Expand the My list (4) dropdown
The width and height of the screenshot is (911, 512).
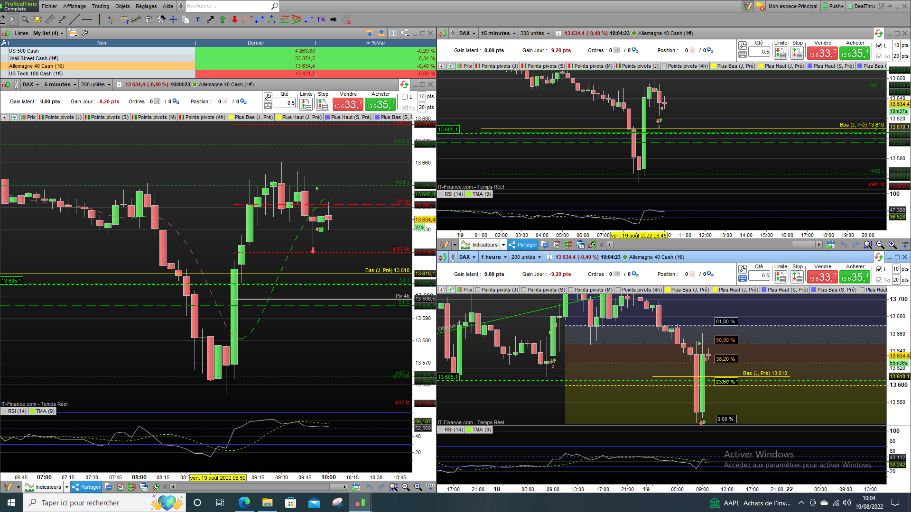[48, 33]
